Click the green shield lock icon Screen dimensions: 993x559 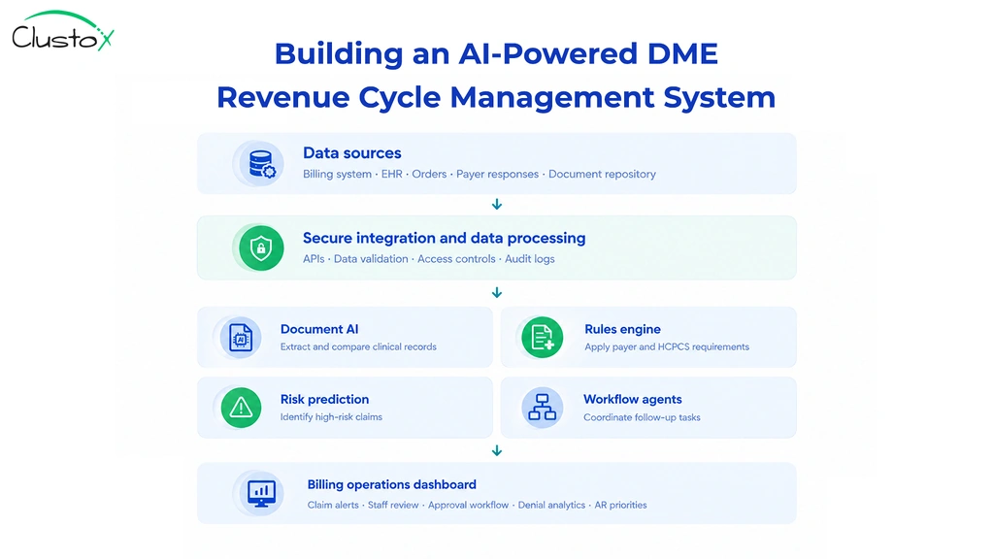point(261,248)
